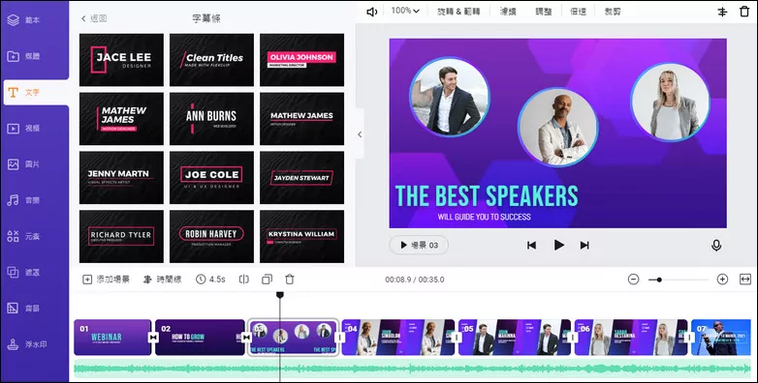Image resolution: width=758 pixels, height=383 pixels.
Task: Open the Speed (倍速) menu
Action: tap(578, 11)
